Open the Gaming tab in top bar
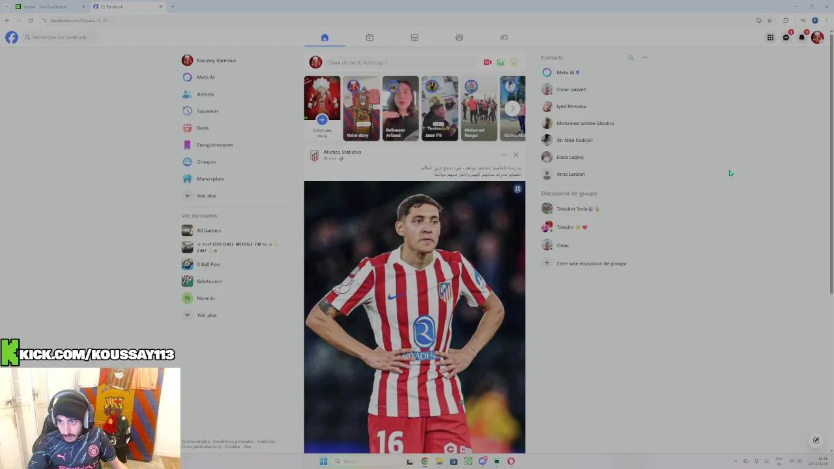This screenshot has height=469, width=834. [x=504, y=37]
